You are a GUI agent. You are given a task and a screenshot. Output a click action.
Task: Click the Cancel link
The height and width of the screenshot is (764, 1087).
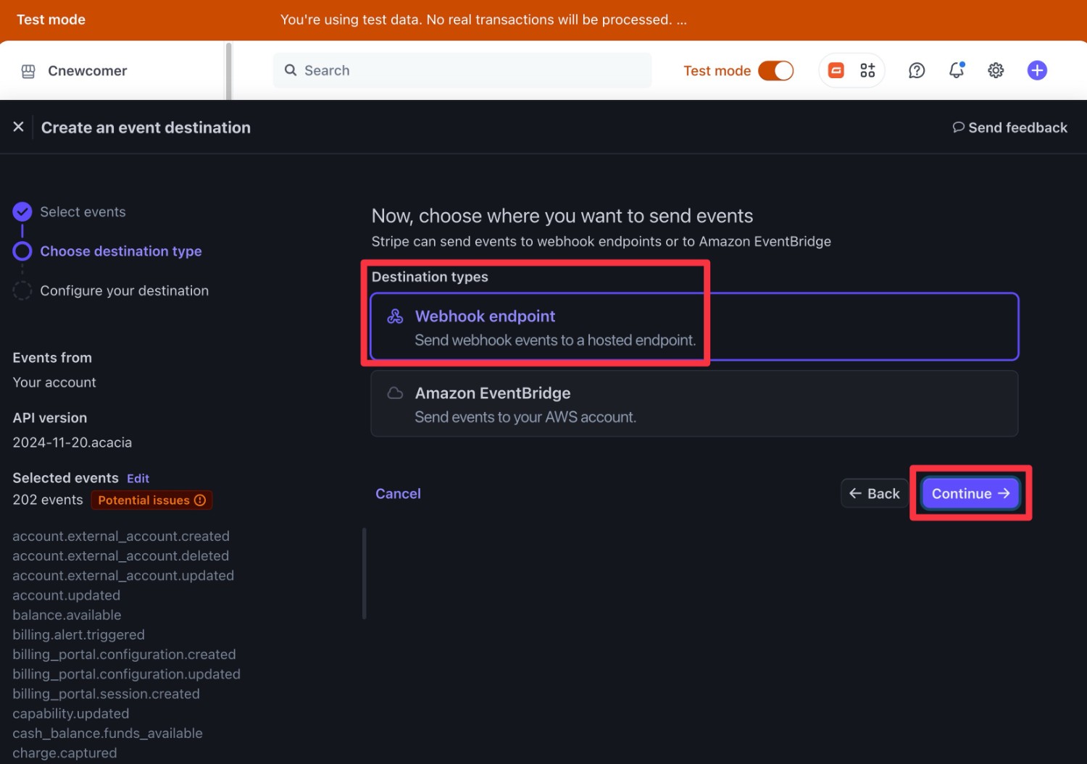[x=398, y=494]
